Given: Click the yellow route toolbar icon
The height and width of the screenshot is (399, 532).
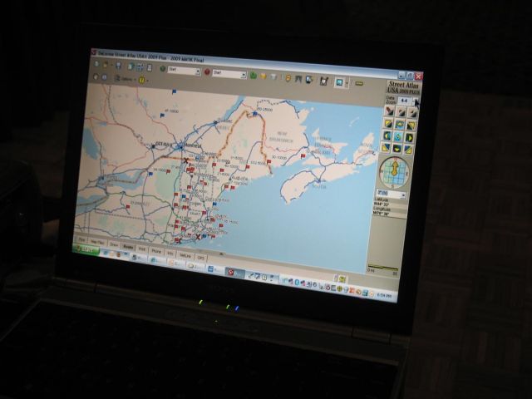Looking at the screenshot, I should tap(264, 76).
